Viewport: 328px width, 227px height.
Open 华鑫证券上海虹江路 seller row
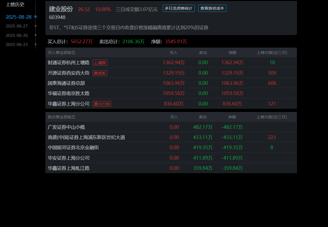[x=171, y=168]
